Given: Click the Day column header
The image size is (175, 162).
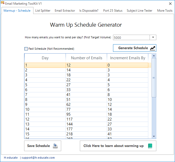Looking at the screenshot, I should click(45, 58).
